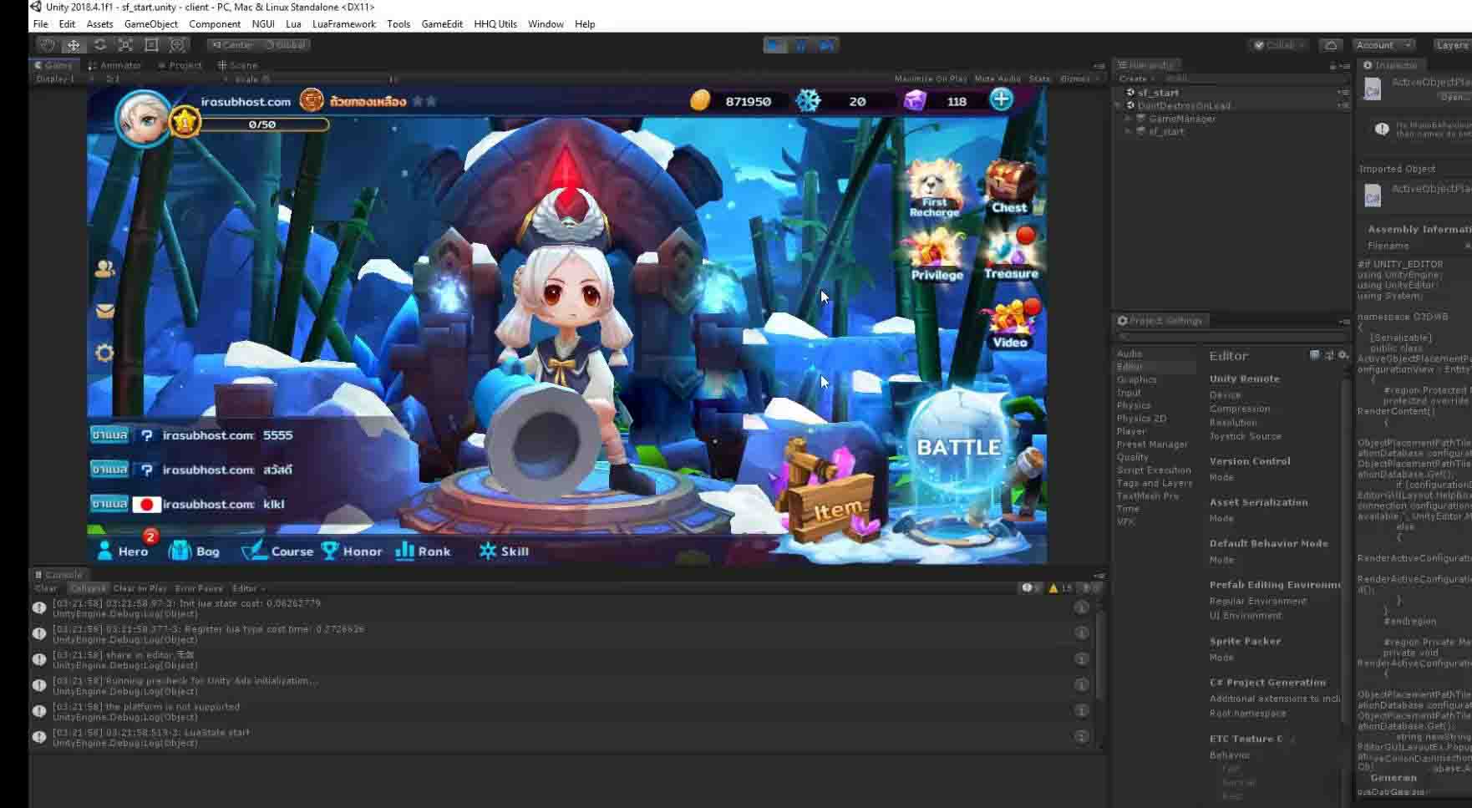
Task: Open the Component menu
Action: (x=215, y=24)
